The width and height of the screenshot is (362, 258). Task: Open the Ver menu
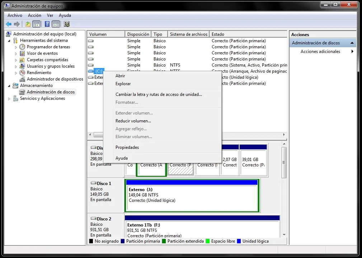pyautogui.click(x=50, y=15)
